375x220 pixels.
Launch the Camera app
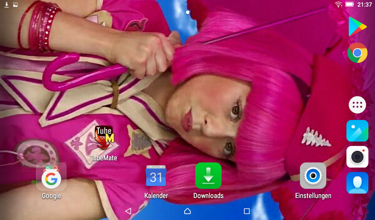click(357, 157)
